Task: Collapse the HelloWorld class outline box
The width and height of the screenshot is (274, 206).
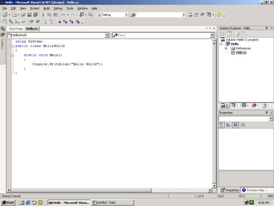Action: (13, 46)
